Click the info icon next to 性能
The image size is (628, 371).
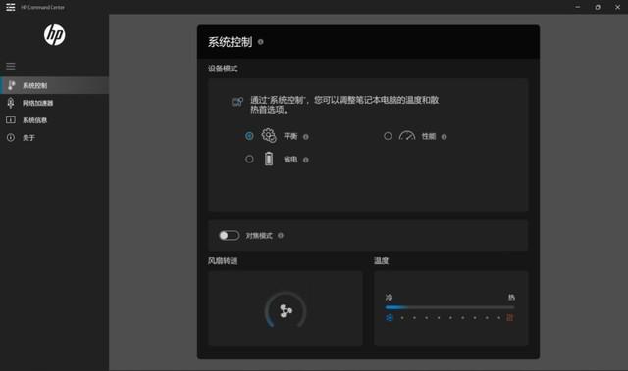pyautogui.click(x=444, y=137)
